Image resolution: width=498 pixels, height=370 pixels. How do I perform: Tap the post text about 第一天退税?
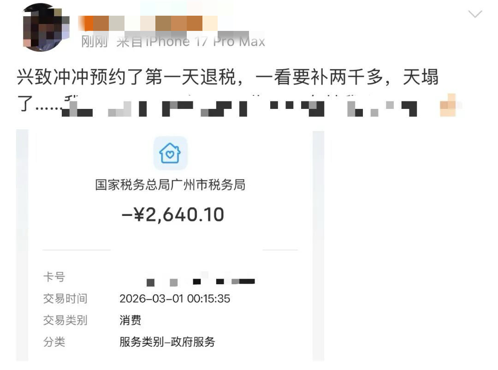(x=228, y=77)
